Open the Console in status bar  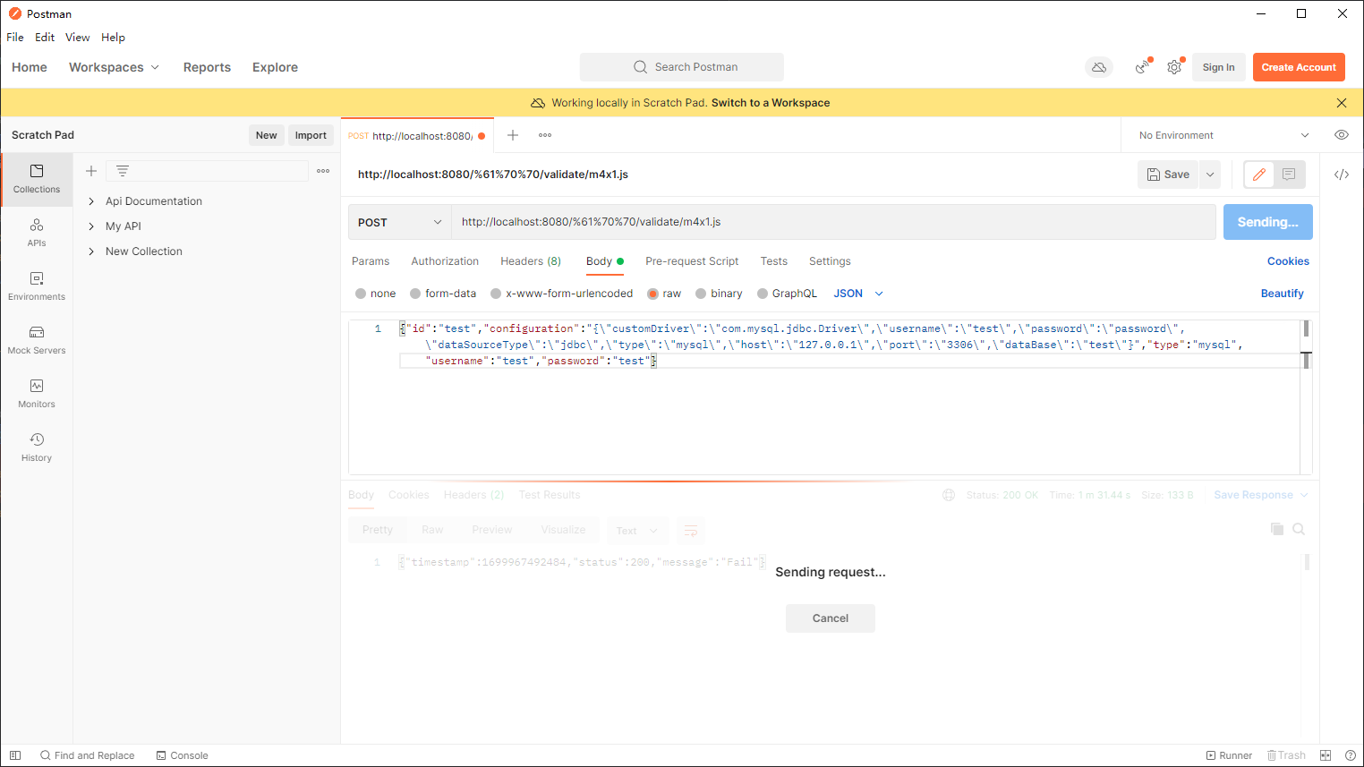tap(182, 755)
